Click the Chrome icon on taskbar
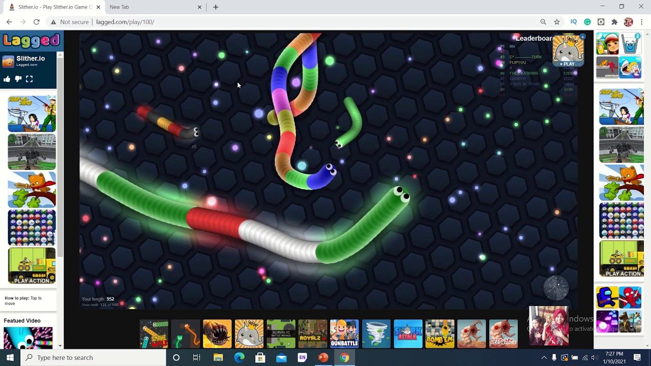 (344, 357)
